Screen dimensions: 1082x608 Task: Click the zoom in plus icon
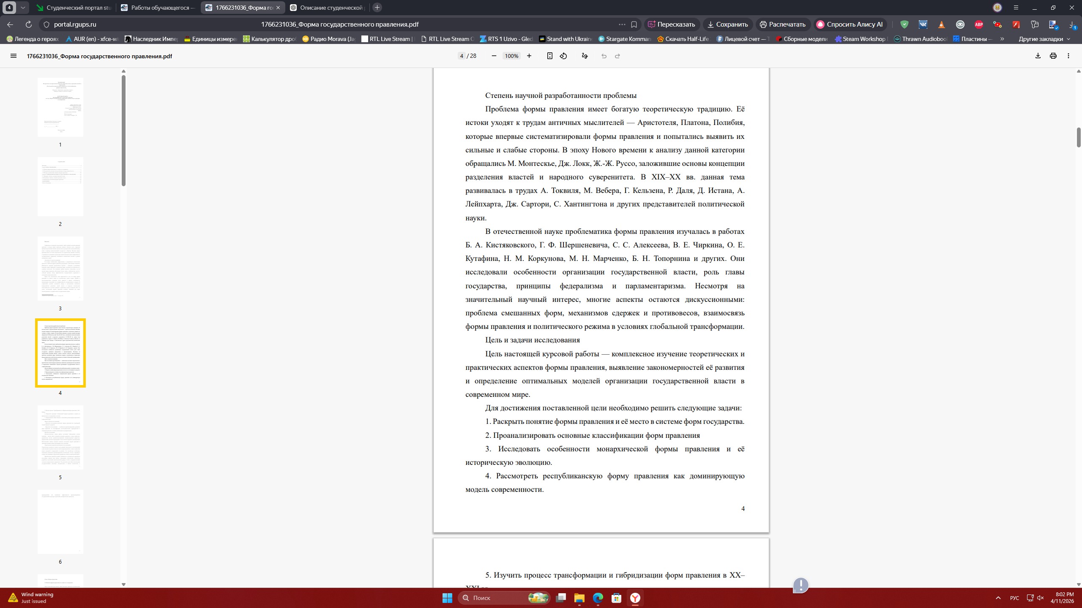pyautogui.click(x=529, y=56)
